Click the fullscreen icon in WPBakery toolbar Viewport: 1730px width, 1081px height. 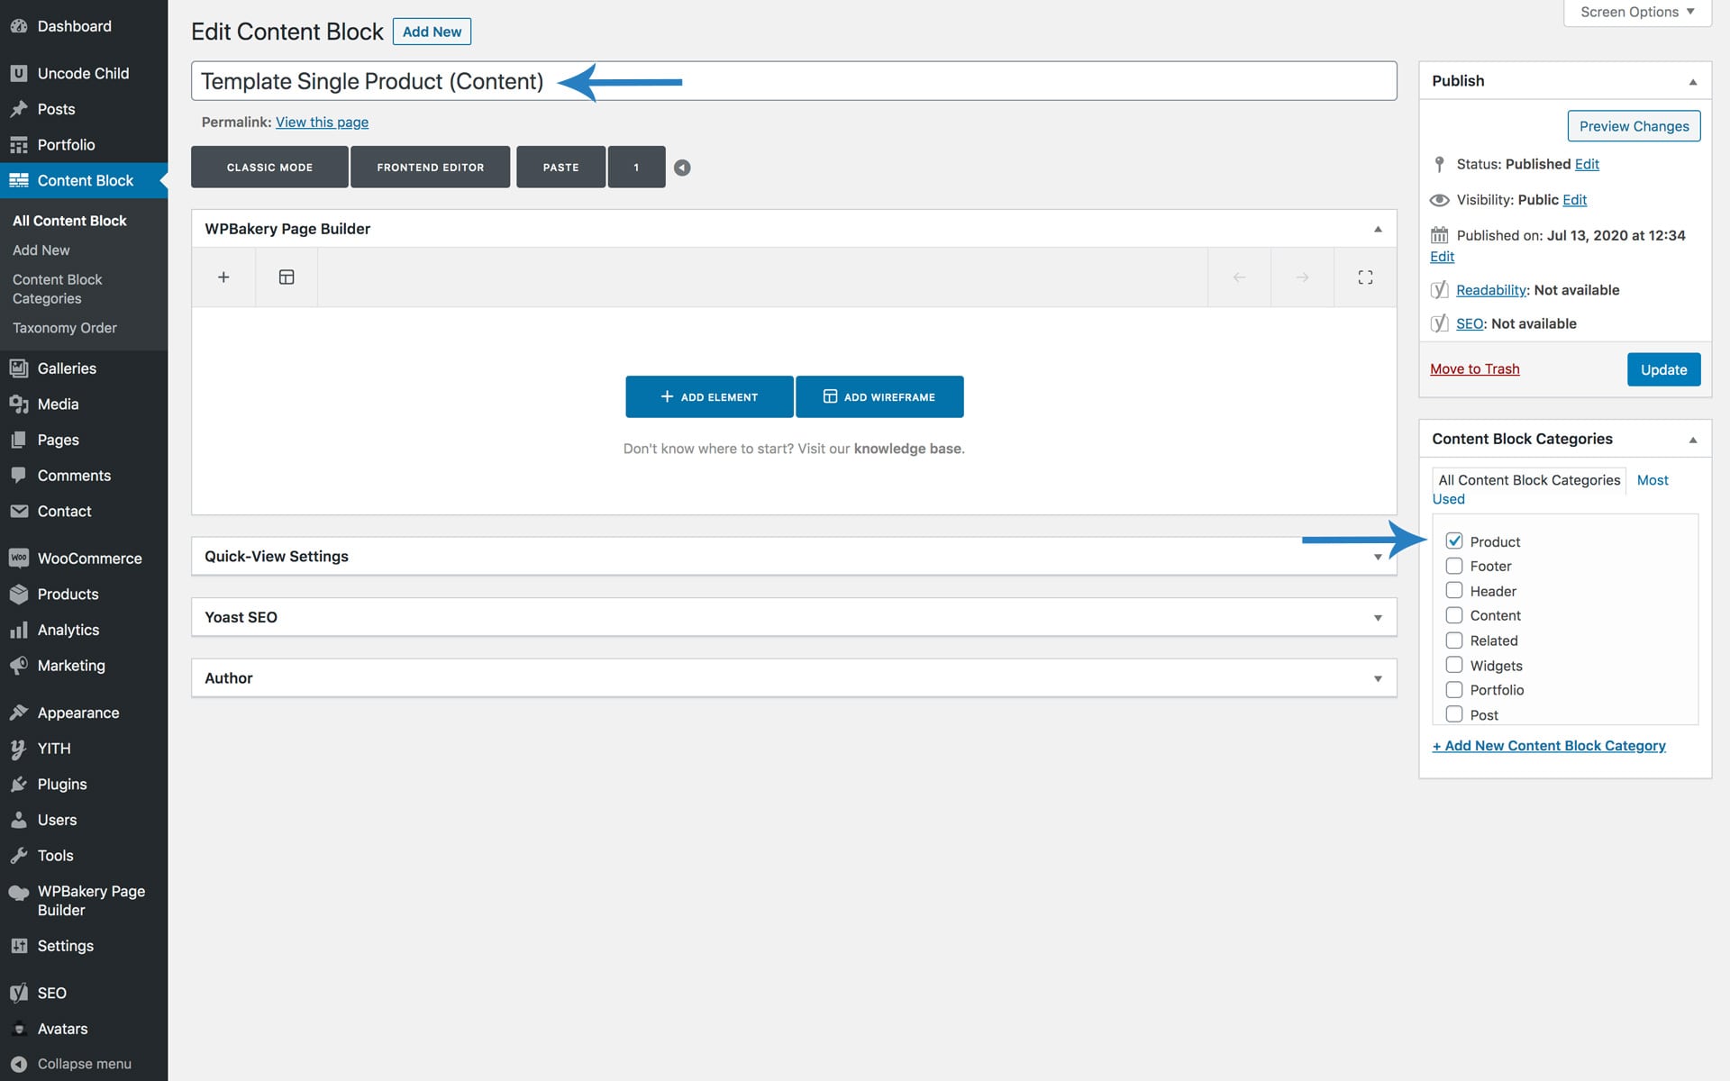click(1365, 277)
